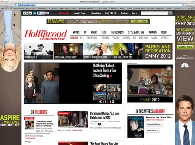
Task: Go back with Safari's back arrow
Action: [2, 5]
